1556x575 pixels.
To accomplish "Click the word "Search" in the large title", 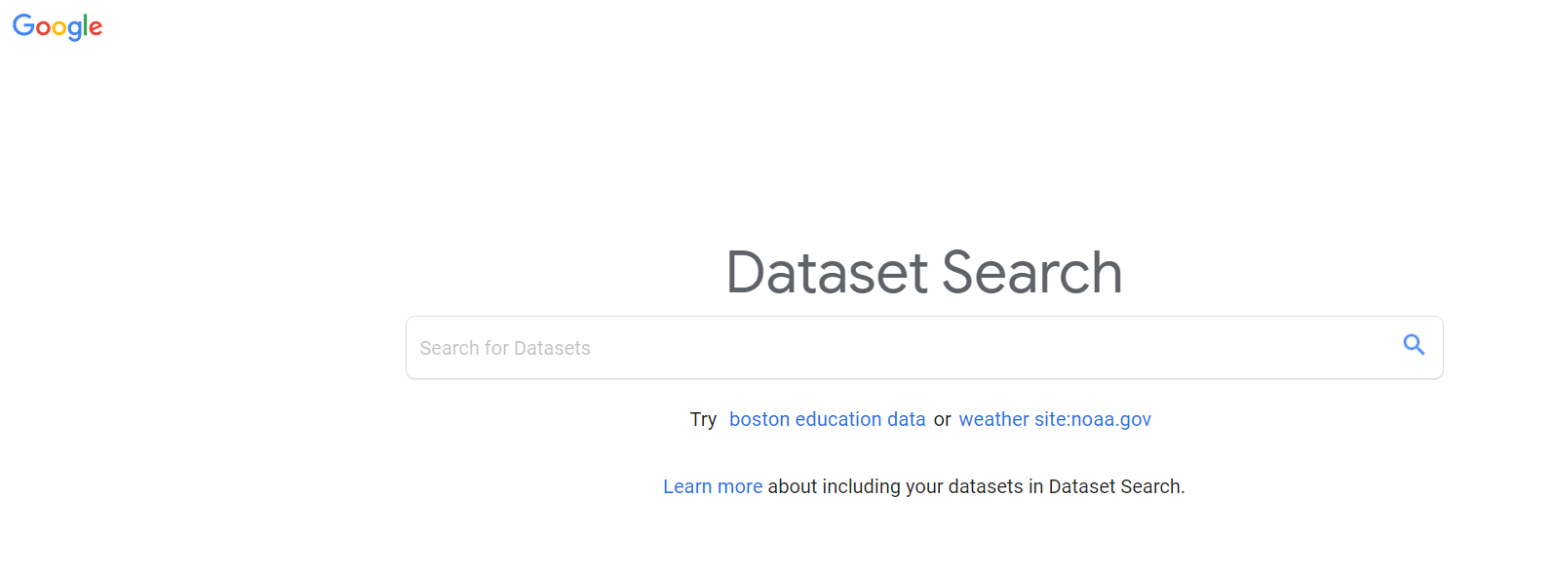I will [1031, 272].
